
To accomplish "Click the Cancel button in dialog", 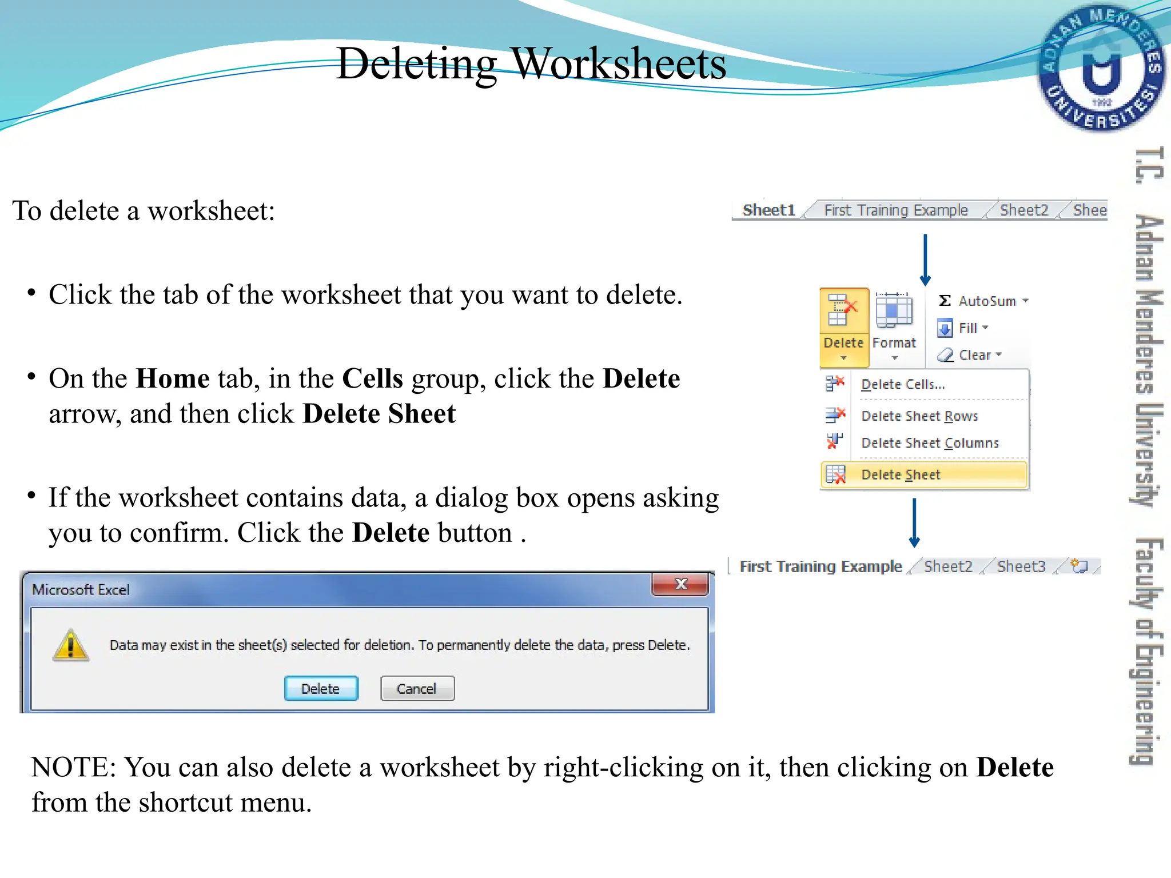I will 417,688.
